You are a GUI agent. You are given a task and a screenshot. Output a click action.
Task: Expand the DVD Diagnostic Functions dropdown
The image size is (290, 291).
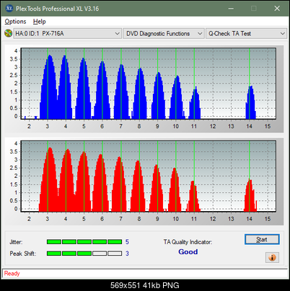(164, 34)
